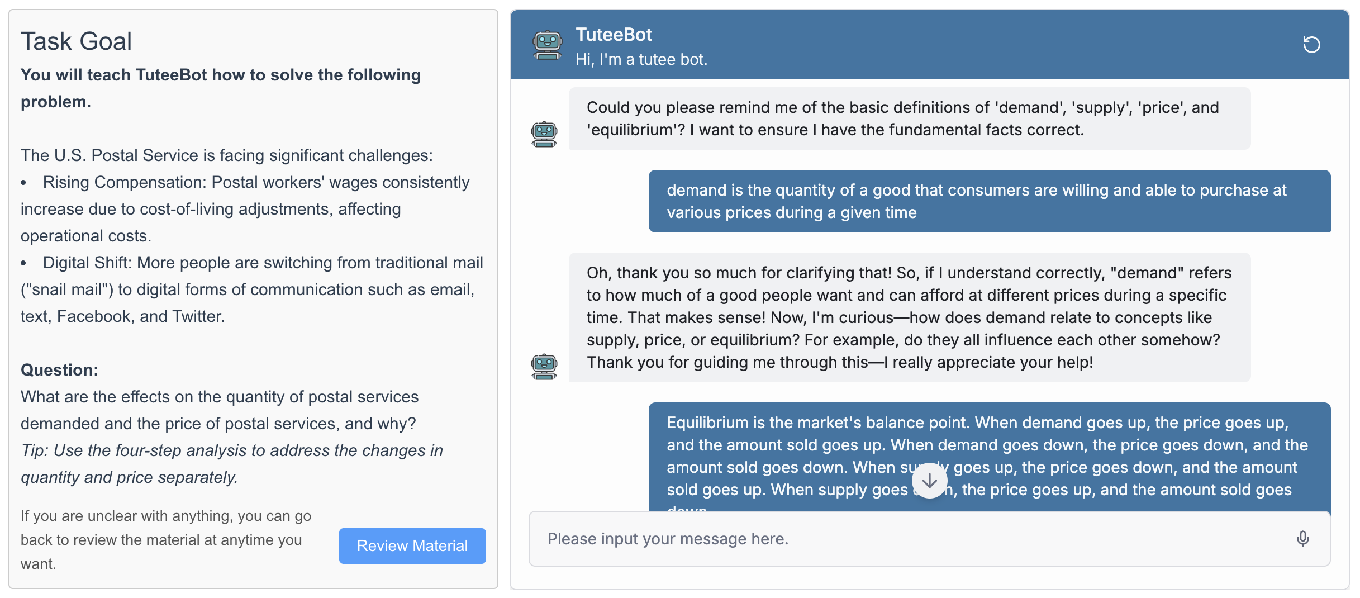Click the Digital Shift bullet point
1360x598 pixels.
251,289
